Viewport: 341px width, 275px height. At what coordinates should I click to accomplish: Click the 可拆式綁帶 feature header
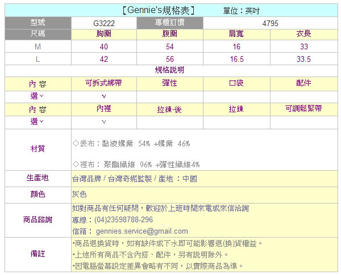103,83
